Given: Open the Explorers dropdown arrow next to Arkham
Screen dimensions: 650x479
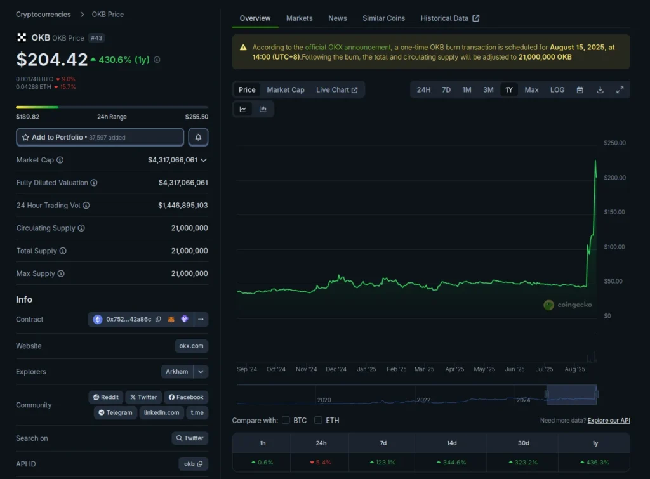Looking at the screenshot, I should [201, 372].
